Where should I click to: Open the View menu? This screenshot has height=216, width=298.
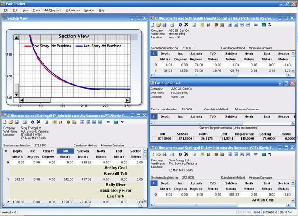[25, 10]
